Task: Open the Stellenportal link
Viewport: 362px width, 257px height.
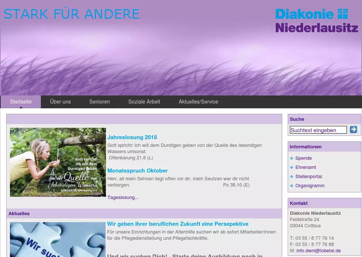Action: (308, 177)
